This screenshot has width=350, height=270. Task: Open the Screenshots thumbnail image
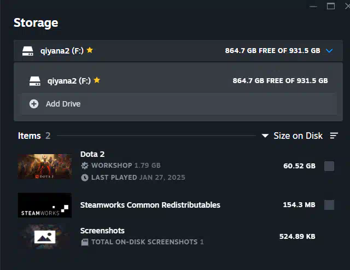coord(45,237)
